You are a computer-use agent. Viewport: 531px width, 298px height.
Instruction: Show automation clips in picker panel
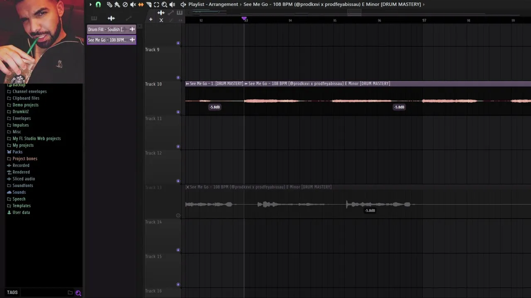[129, 18]
